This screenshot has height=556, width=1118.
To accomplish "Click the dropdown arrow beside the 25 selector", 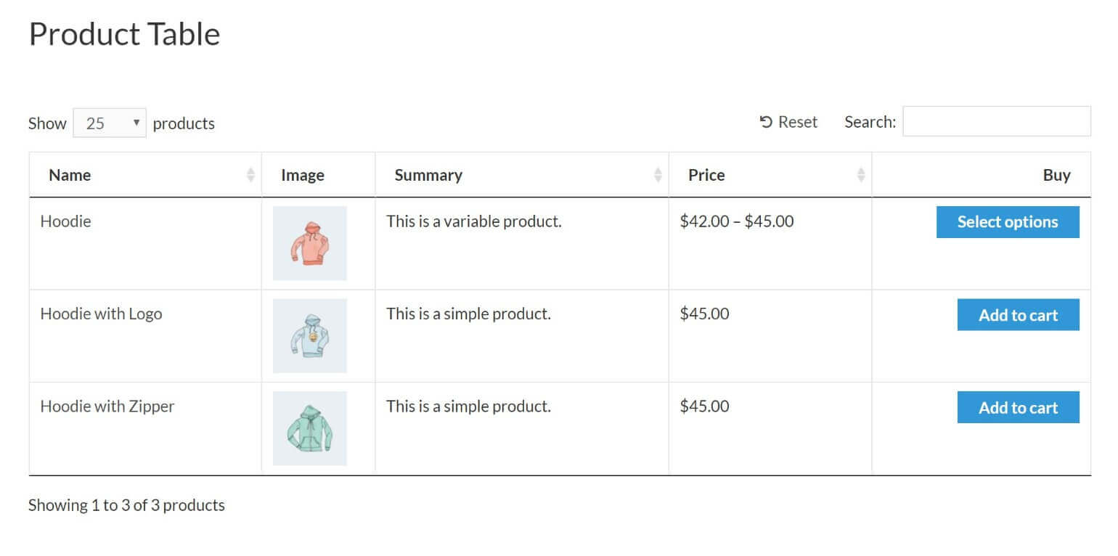I will [136, 123].
